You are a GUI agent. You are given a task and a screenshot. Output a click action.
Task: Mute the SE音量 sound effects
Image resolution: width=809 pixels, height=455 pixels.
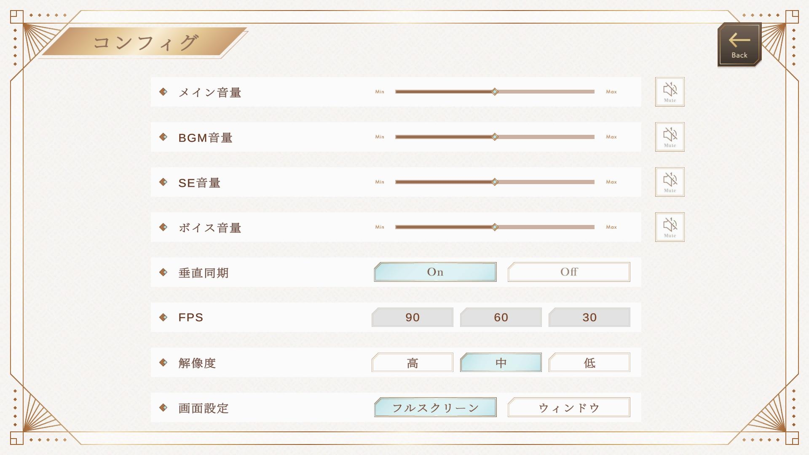670,182
